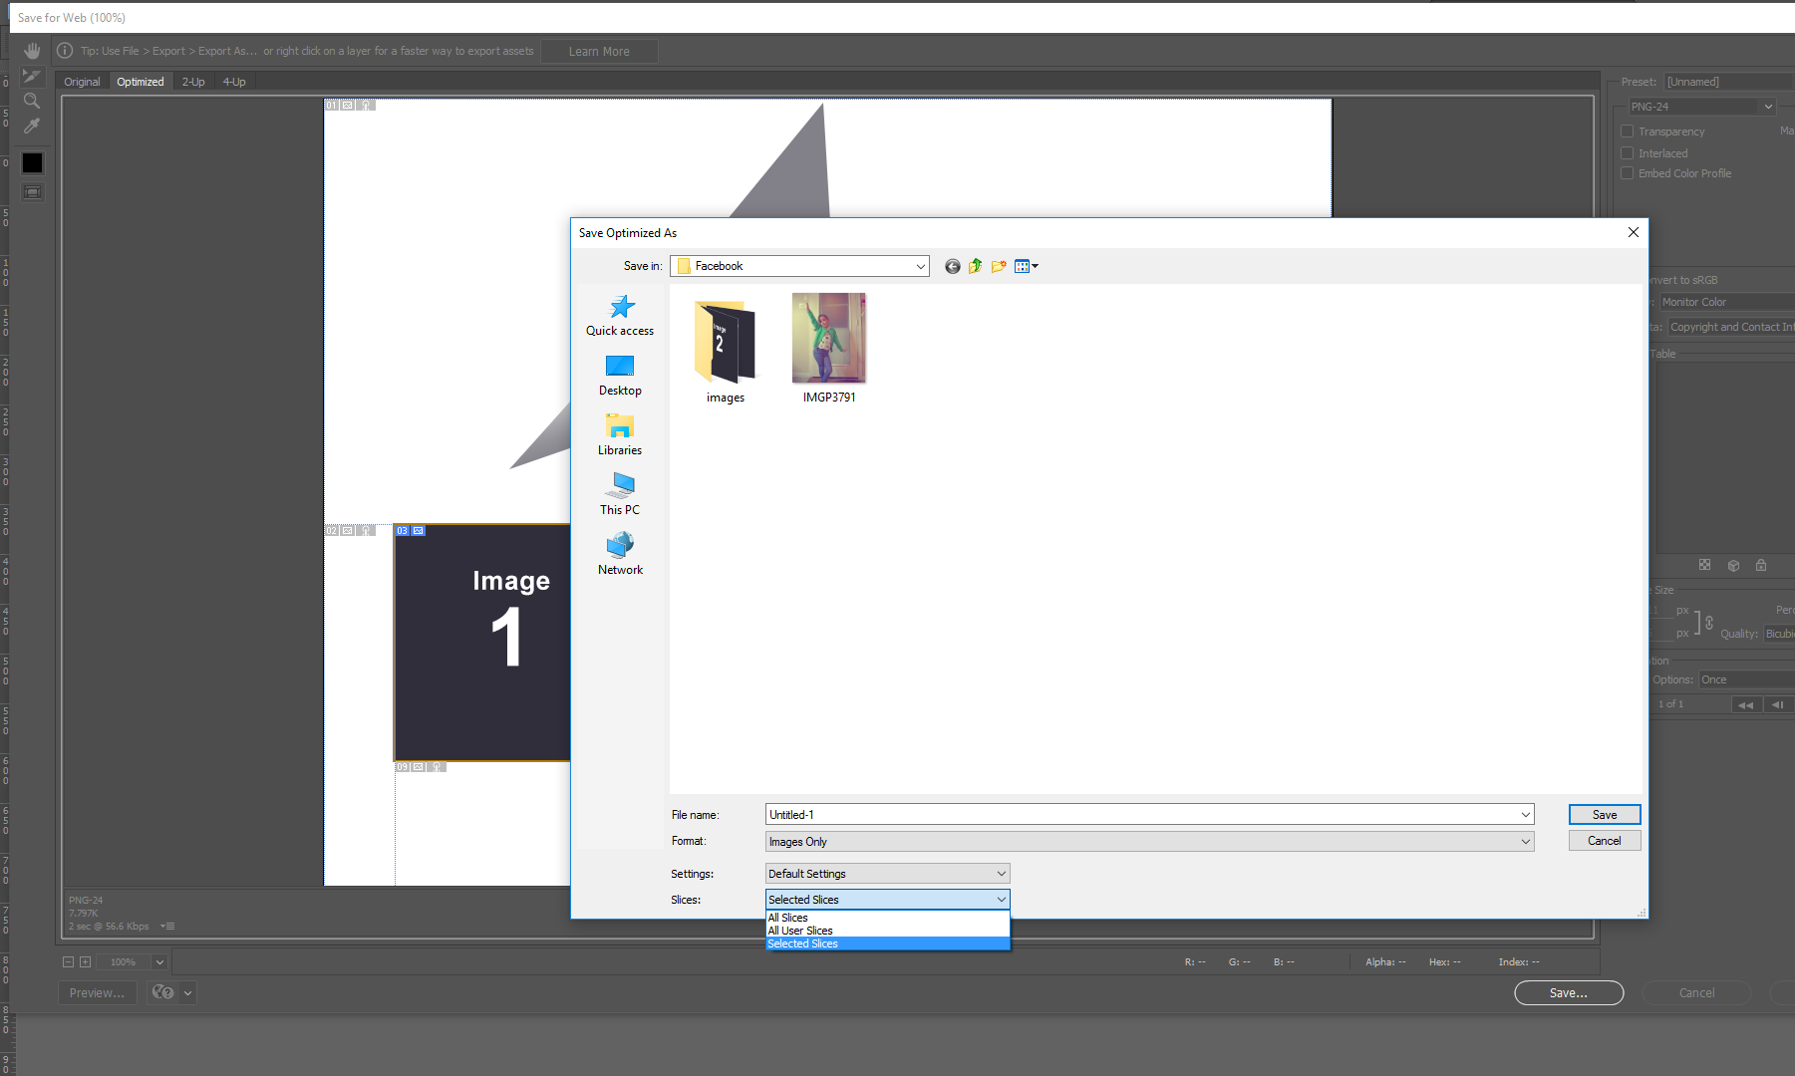Screen dimensions: 1795x1076
Task: Switch to the Original tab
Action: coord(82,82)
